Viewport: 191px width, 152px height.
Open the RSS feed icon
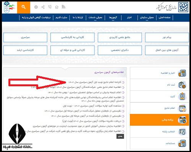[x=63, y=7]
